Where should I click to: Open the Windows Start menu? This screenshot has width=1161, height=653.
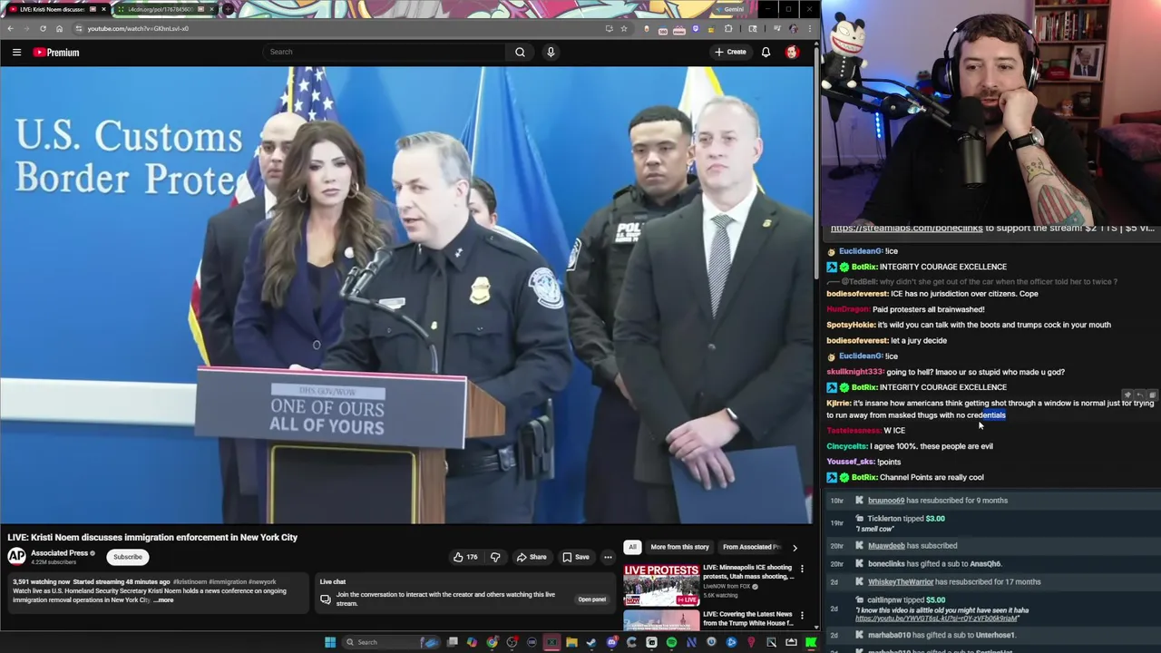click(330, 642)
